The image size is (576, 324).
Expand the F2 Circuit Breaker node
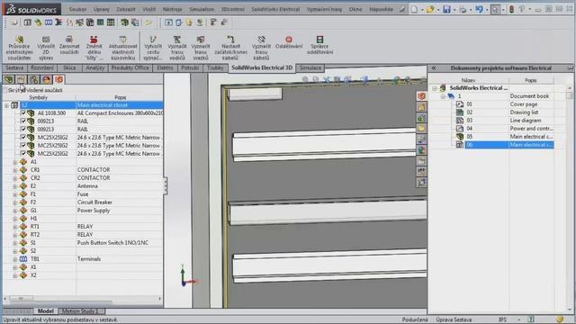click(x=15, y=202)
